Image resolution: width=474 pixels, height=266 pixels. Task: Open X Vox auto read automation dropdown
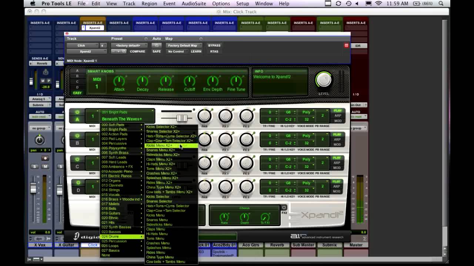pyautogui.click(x=40, y=117)
